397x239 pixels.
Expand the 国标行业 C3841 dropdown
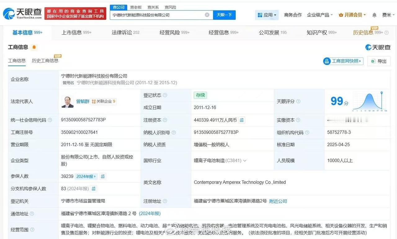coord(245,160)
